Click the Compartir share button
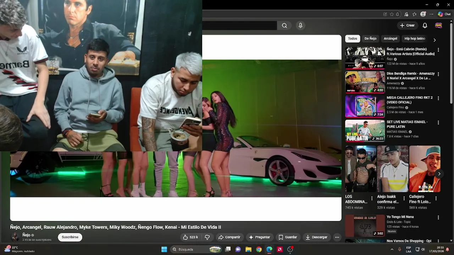The height and width of the screenshot is (255, 454). (x=229, y=237)
